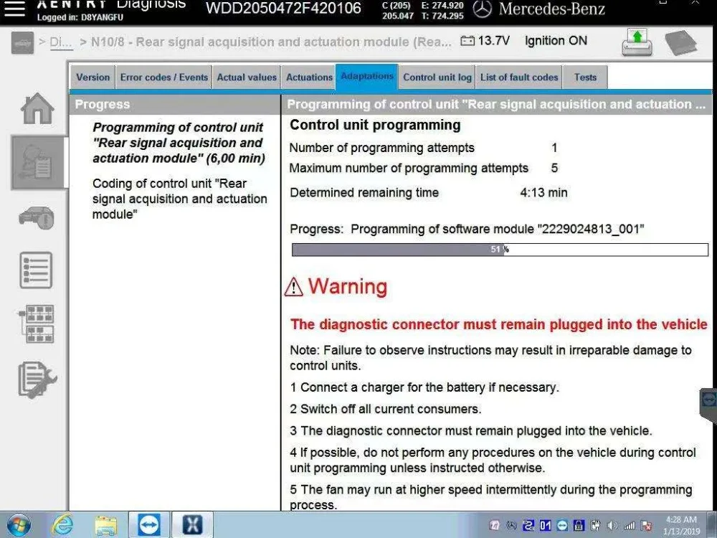Select the 'Programming of control unit' progress step

[x=179, y=143]
